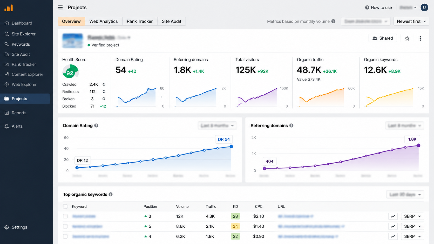
Task: Click the Position column header
Action: coord(150,207)
